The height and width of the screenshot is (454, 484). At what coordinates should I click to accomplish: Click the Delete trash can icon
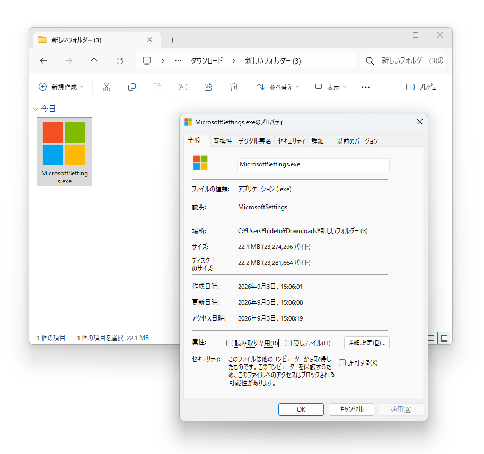(x=234, y=87)
